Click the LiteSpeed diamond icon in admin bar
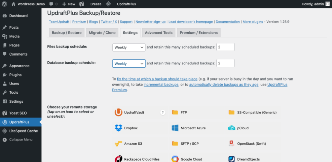 pyautogui.click(x=108, y=4)
